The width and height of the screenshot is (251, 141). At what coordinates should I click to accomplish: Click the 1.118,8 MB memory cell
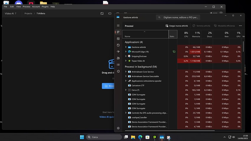tap(195, 61)
